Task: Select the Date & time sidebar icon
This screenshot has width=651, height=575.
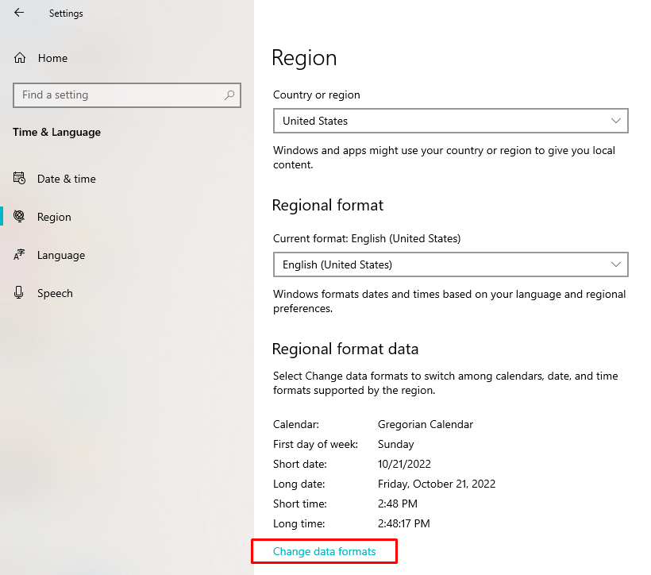Action: coord(19,179)
